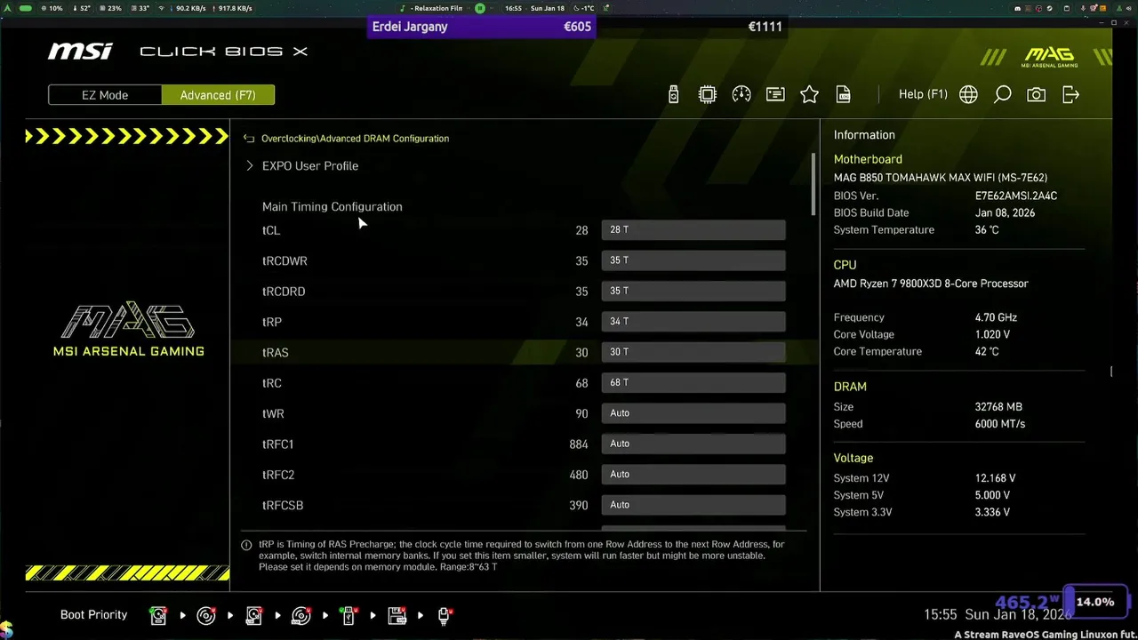Screen dimensions: 1138x640
Task: Select the floppy disk boot device
Action: (397, 615)
